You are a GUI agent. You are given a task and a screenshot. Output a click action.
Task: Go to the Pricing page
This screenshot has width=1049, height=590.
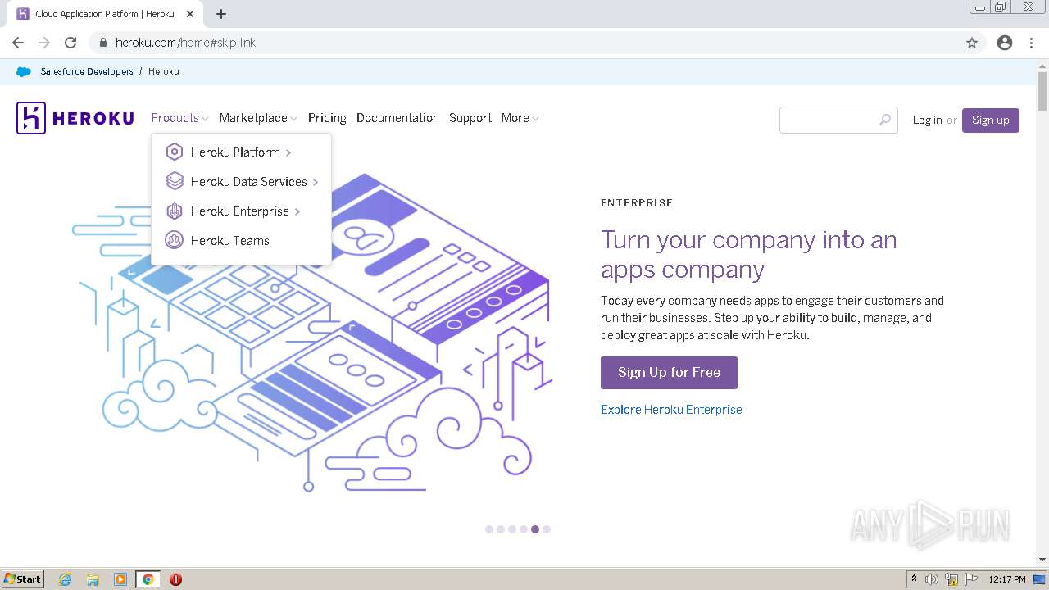point(327,118)
